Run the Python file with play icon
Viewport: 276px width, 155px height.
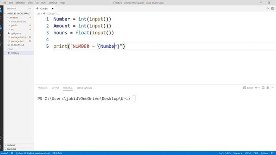click(x=267, y=9)
